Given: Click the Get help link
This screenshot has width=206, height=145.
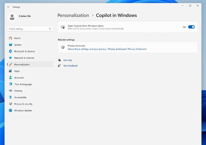Looking at the screenshot, I should click(68, 60).
